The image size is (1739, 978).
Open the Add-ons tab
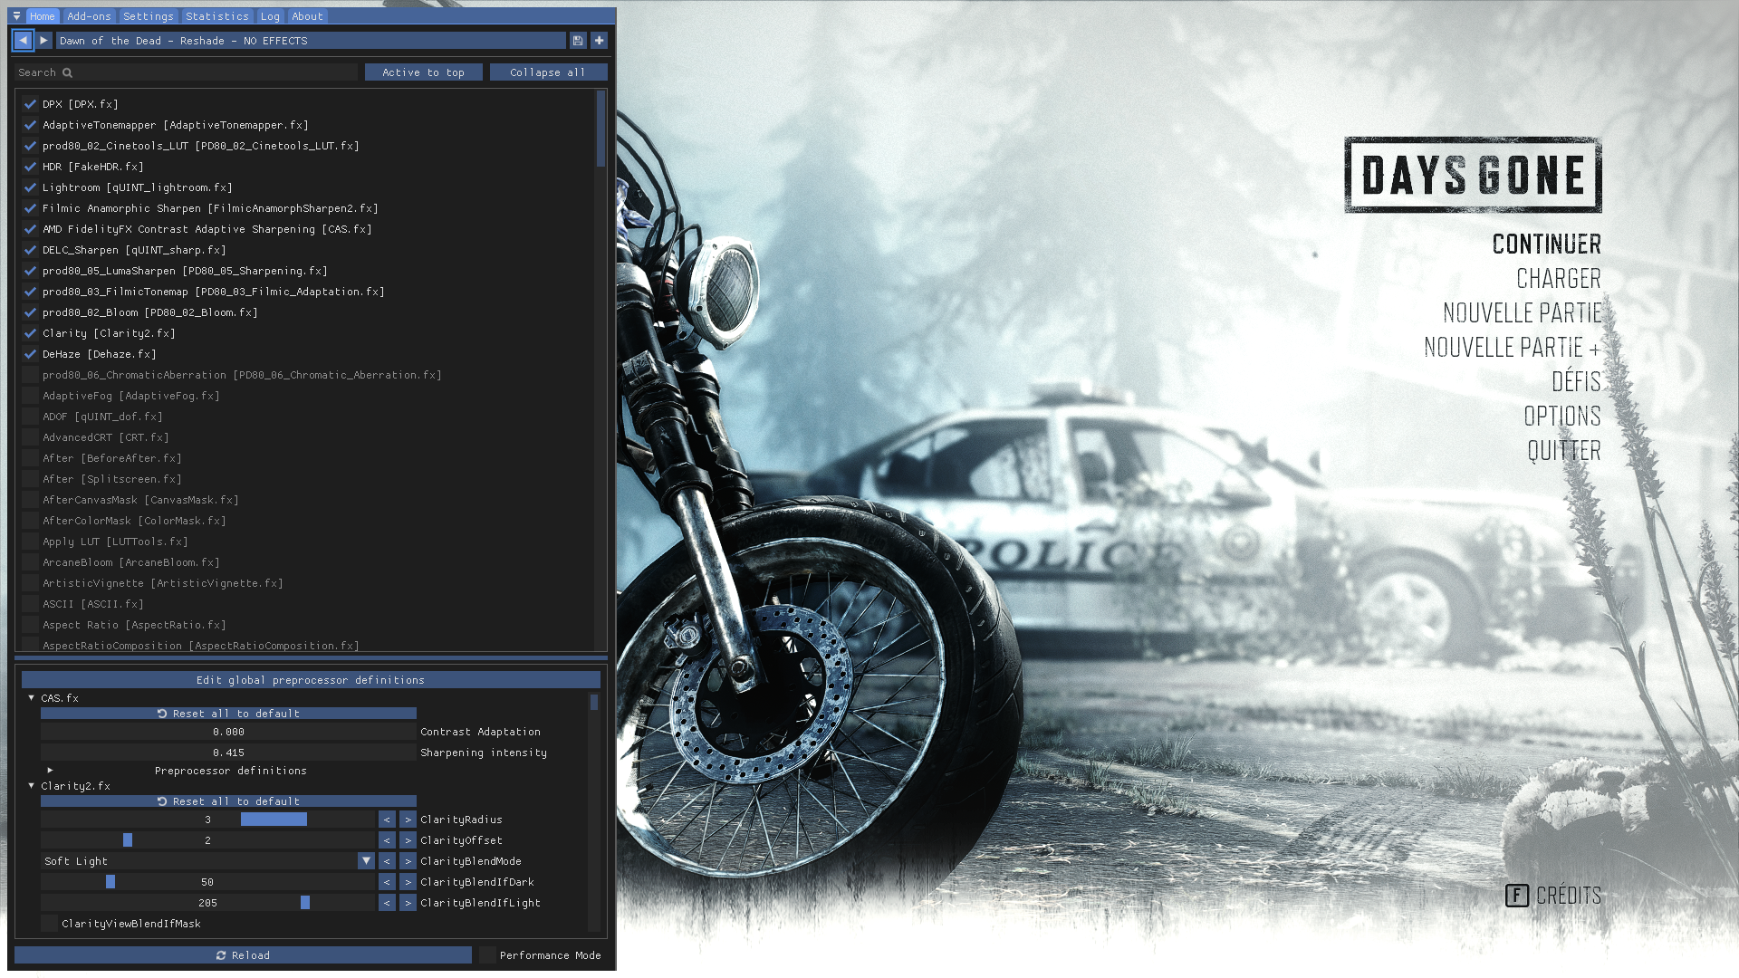(89, 16)
